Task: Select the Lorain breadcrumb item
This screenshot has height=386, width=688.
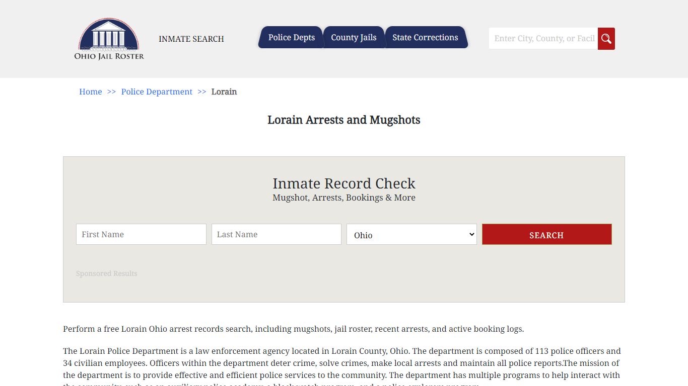Action: pos(224,91)
